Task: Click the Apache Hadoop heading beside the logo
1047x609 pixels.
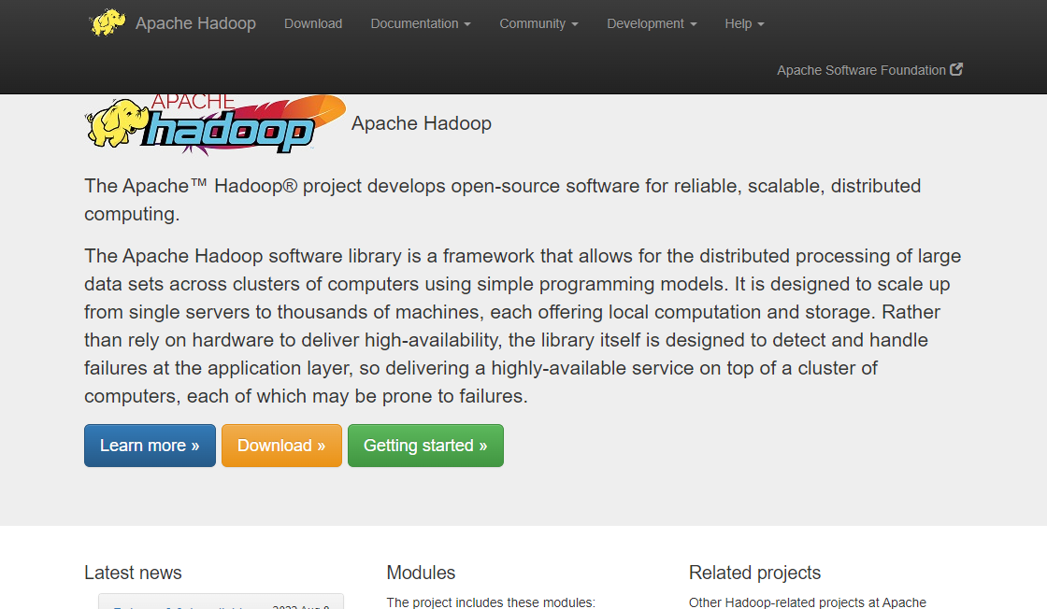Action: pyautogui.click(x=421, y=122)
